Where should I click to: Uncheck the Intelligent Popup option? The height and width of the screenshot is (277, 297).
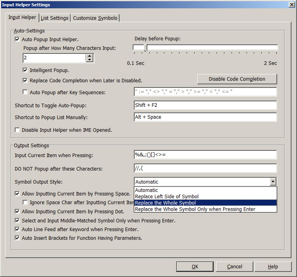25,70
